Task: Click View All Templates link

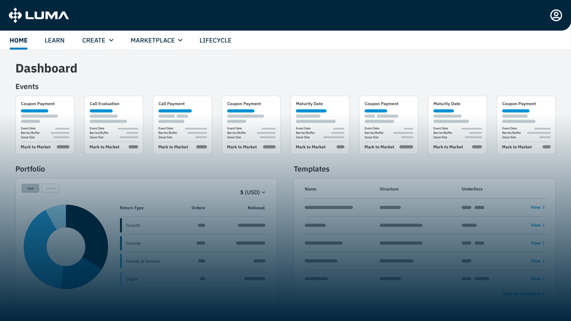Action: click(x=521, y=294)
